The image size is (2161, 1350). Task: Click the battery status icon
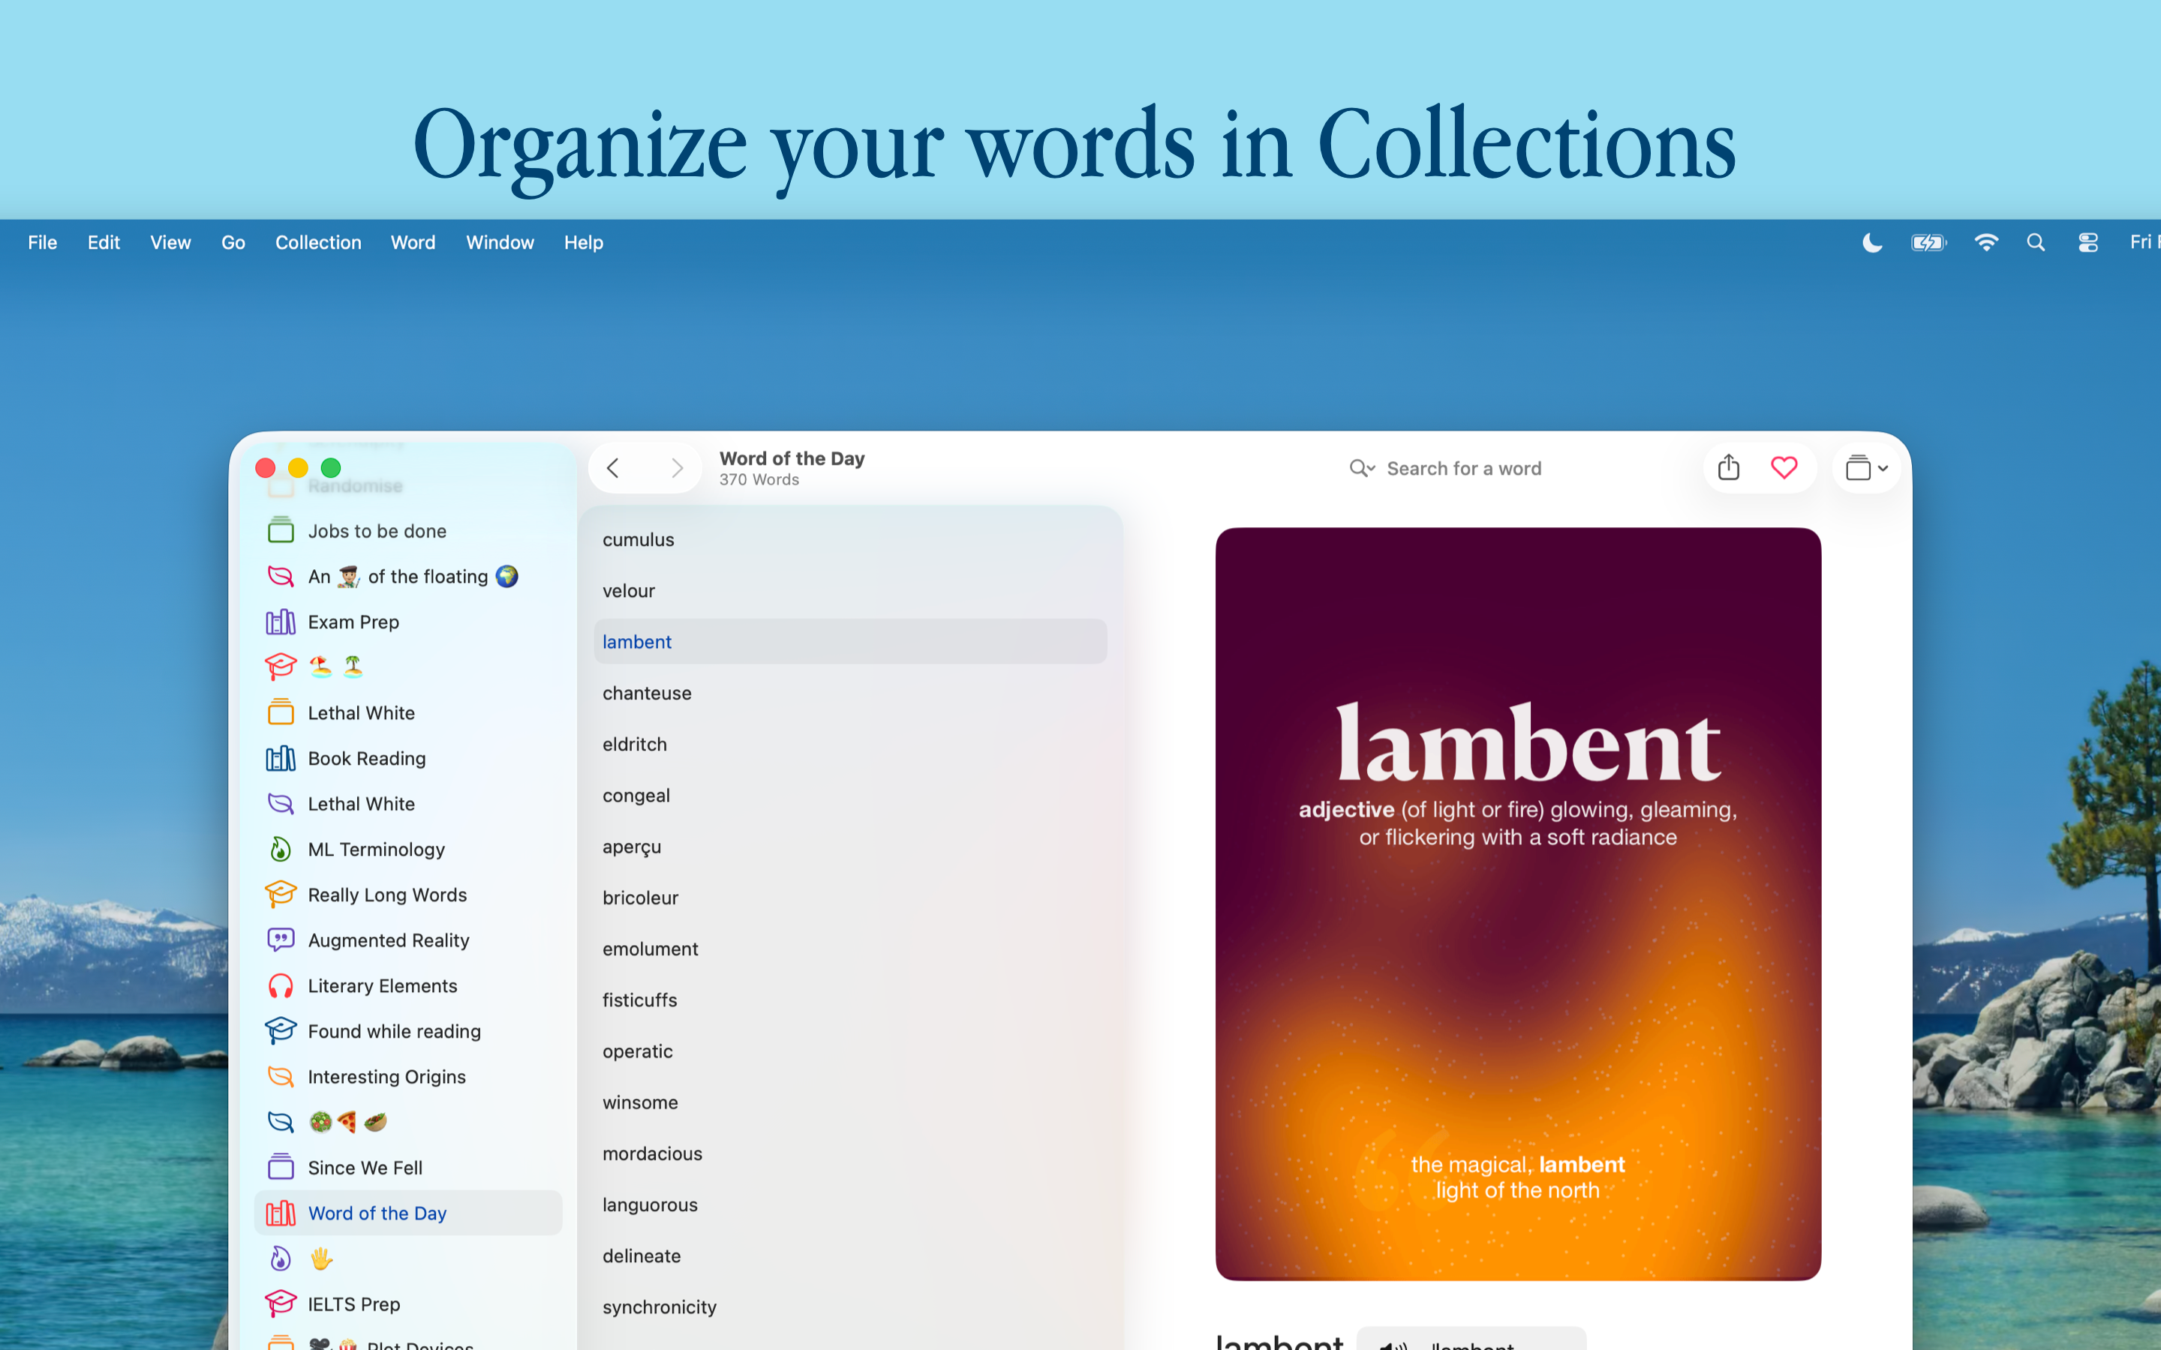(x=1928, y=242)
